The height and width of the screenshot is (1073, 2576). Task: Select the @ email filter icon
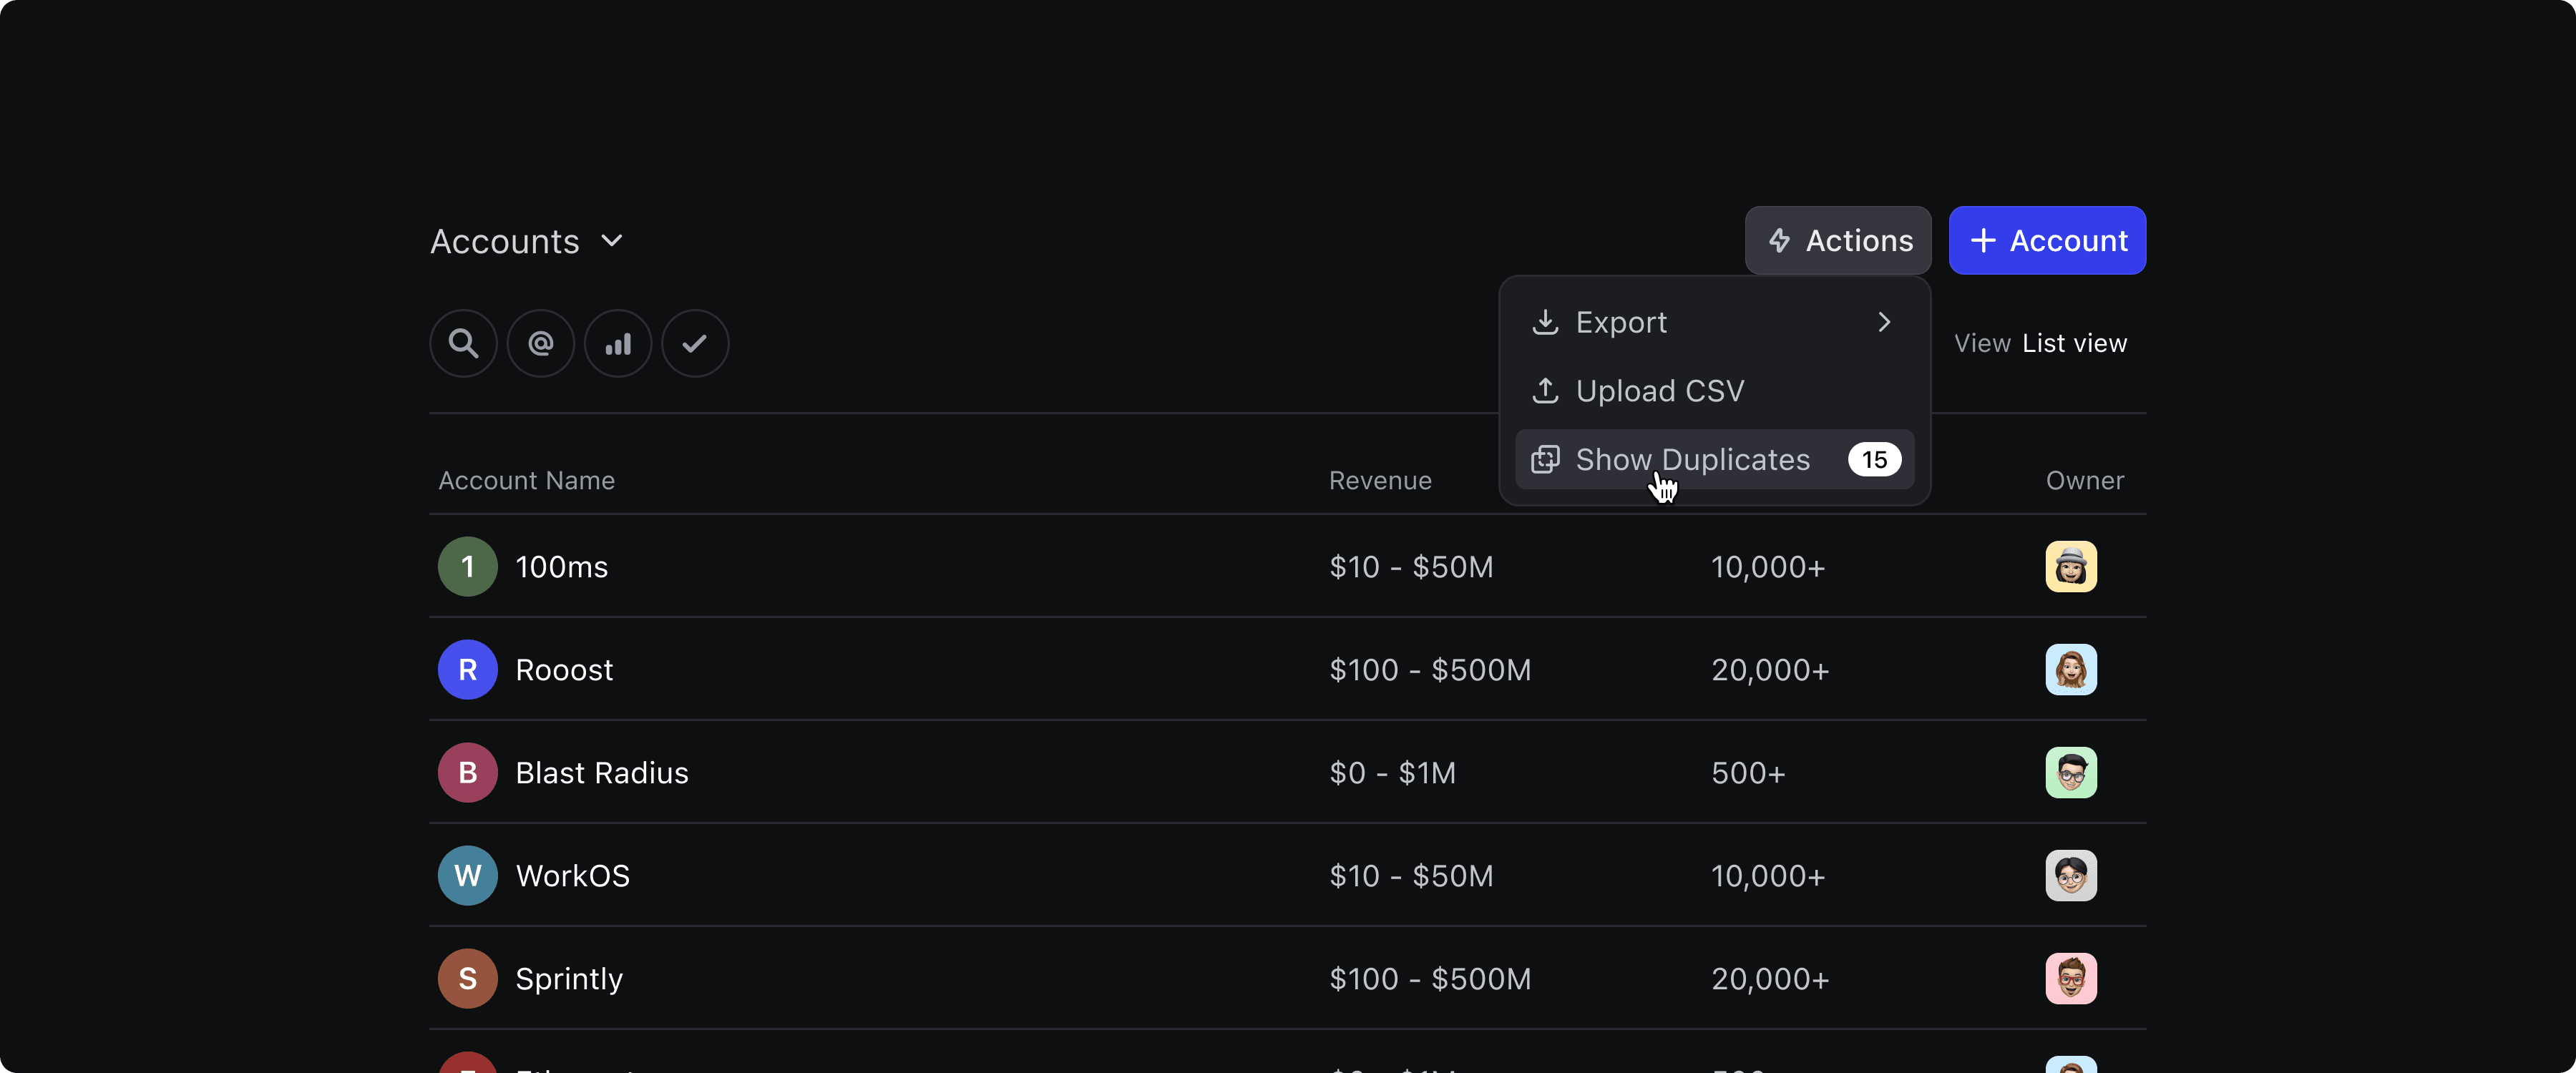pyautogui.click(x=540, y=343)
